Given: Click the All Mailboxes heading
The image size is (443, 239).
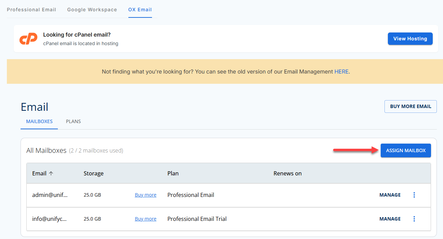Looking at the screenshot, I should pos(46,150).
